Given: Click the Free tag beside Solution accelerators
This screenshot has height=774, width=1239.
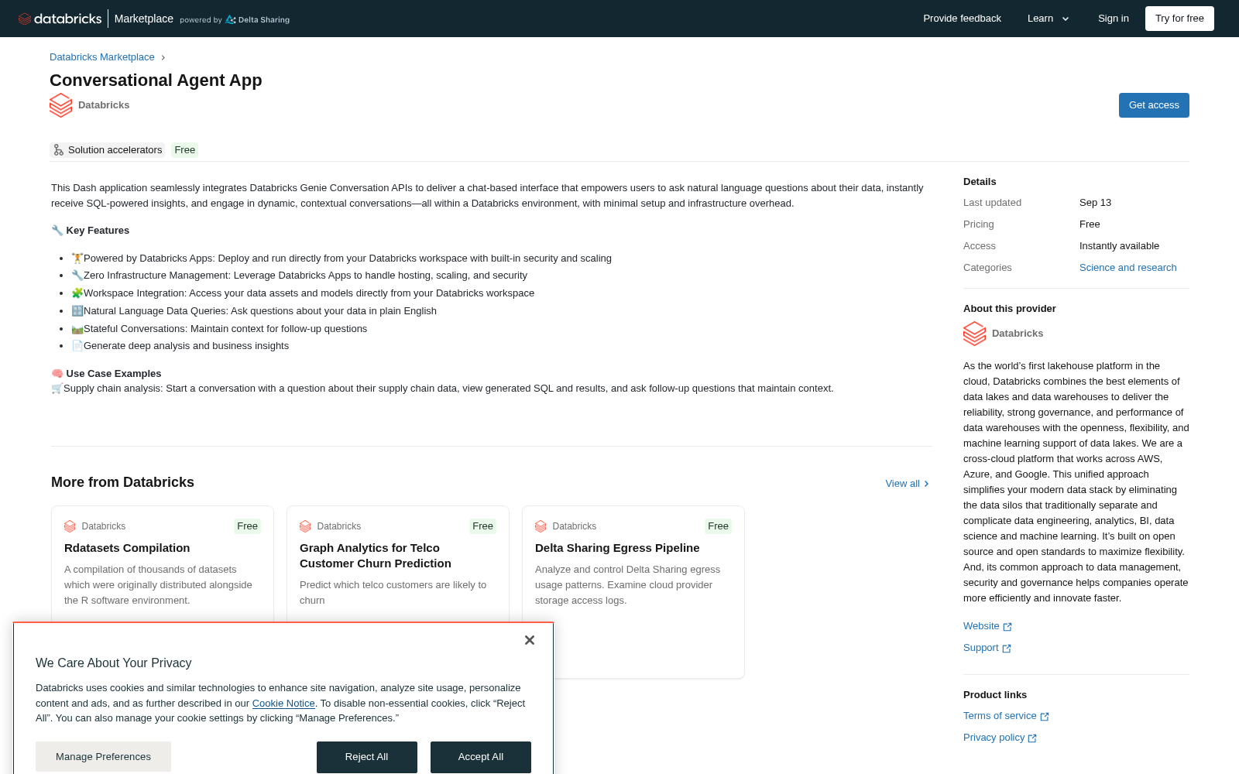Looking at the screenshot, I should (184, 150).
